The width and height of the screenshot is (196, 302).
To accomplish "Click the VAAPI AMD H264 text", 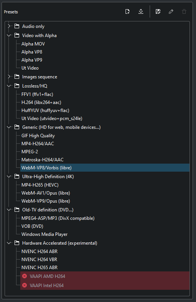I will tap(47, 276).
